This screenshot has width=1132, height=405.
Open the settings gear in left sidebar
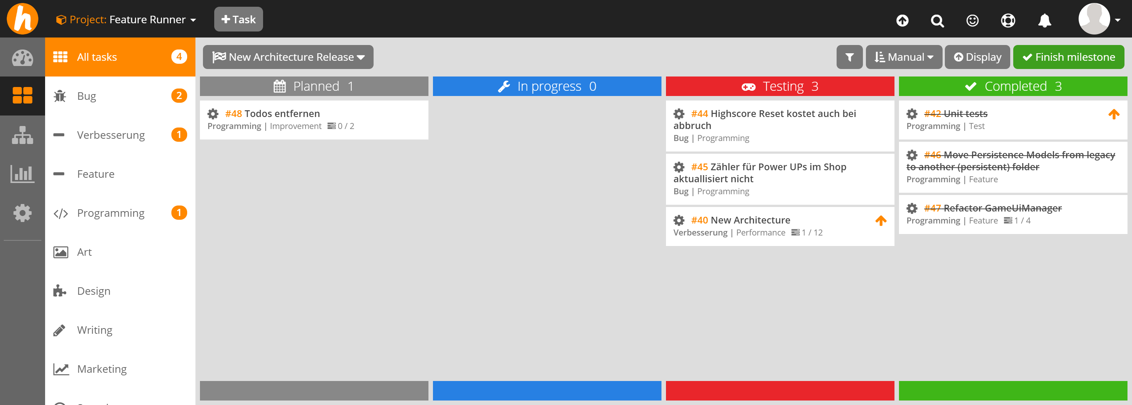[x=23, y=213]
